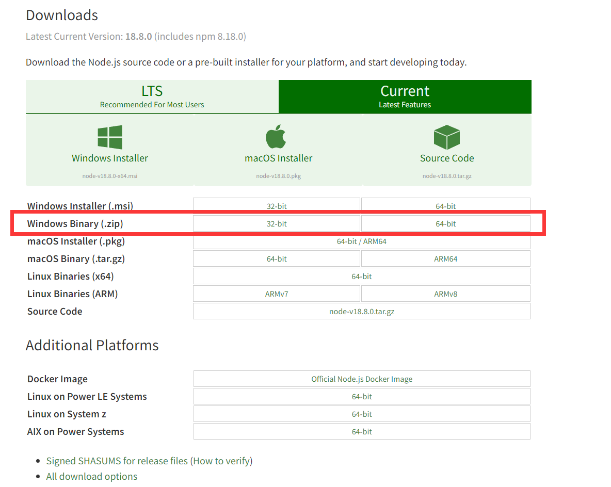Click the Windows logo installer icon
The image size is (611, 487).
110,137
